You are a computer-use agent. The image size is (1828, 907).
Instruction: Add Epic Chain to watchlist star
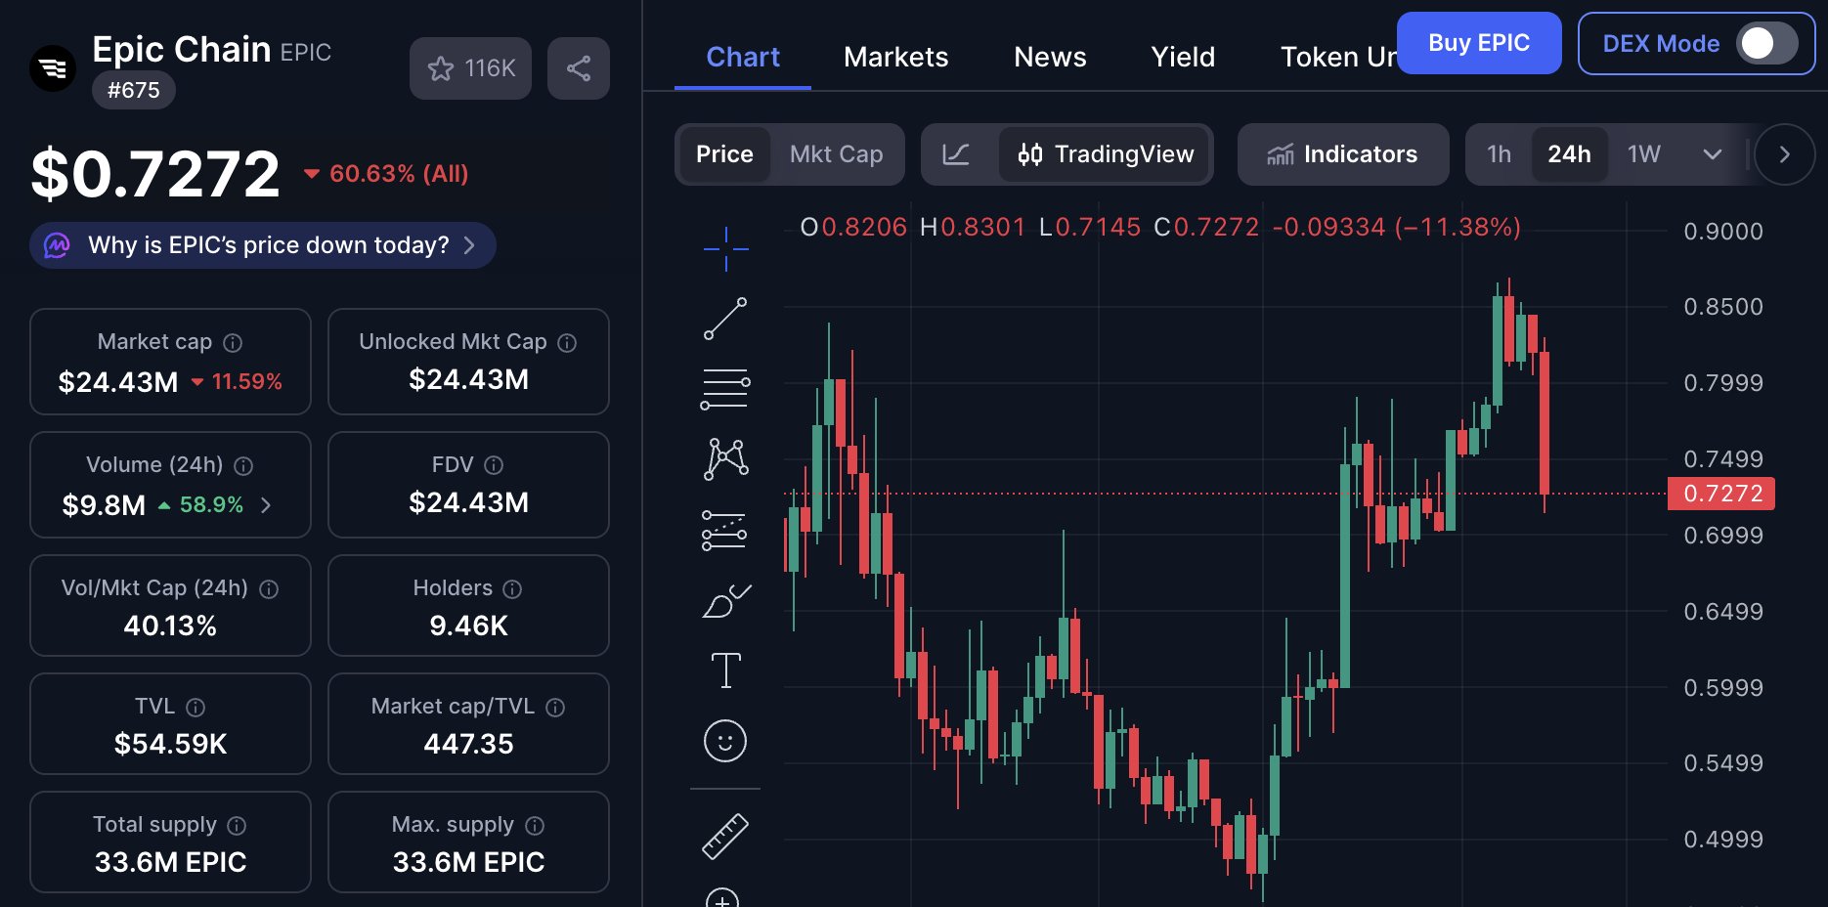click(470, 68)
